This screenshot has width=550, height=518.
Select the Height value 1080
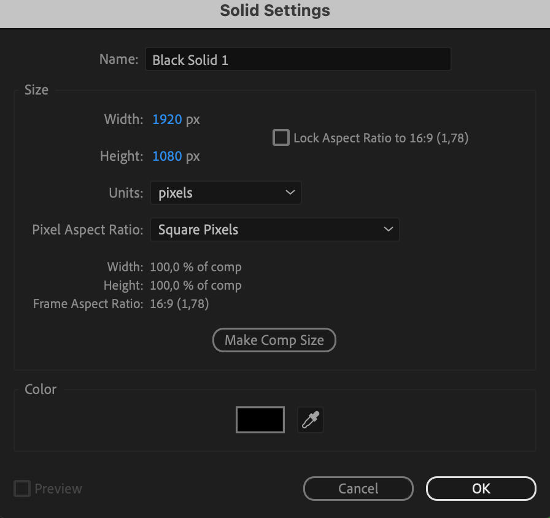coord(167,156)
